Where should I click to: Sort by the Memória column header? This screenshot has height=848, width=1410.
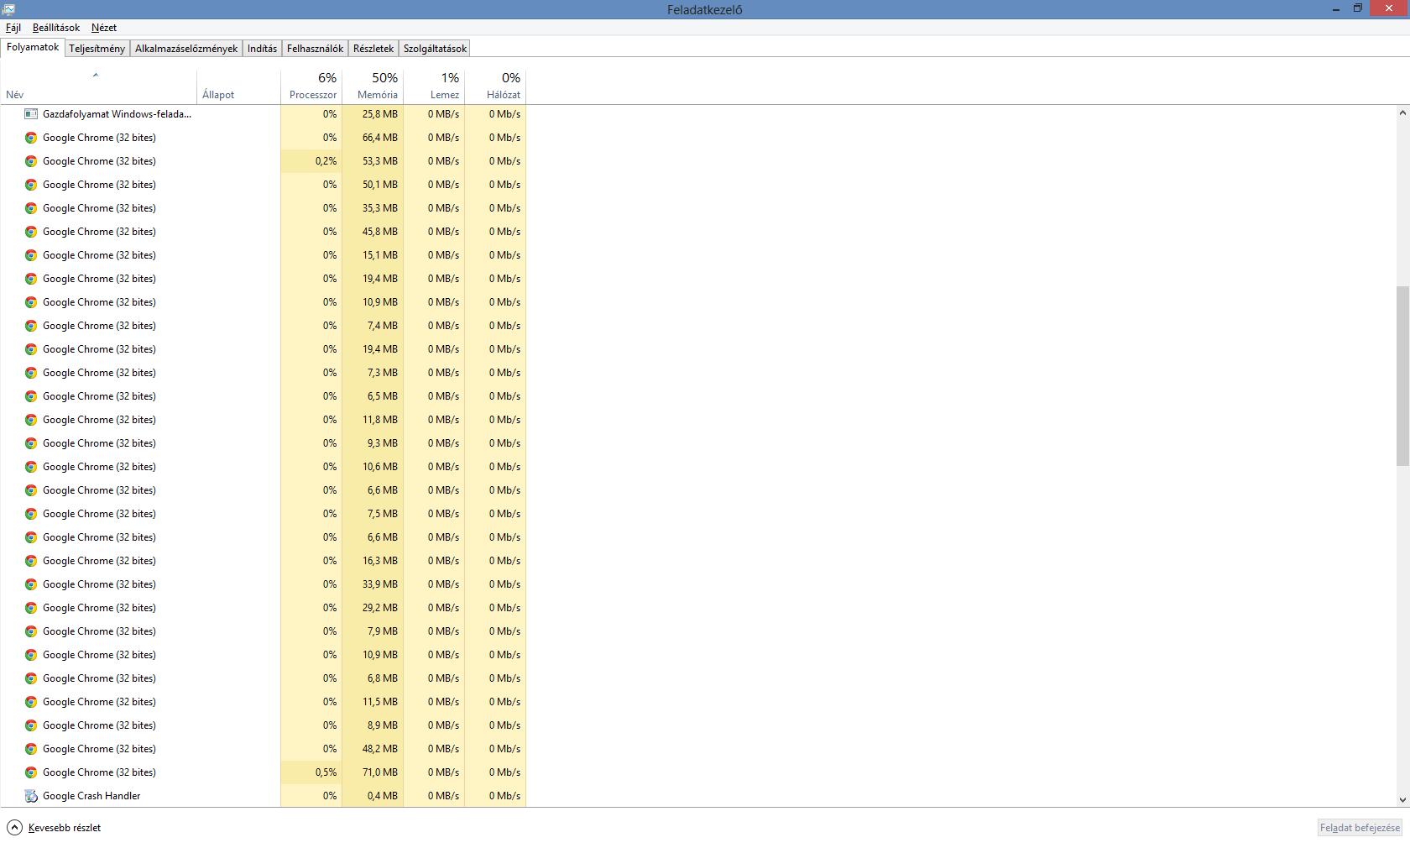pos(373,86)
